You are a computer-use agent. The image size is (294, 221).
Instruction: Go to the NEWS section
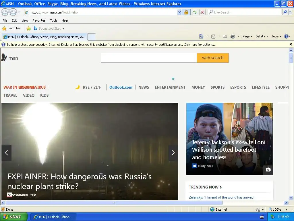[144, 87]
